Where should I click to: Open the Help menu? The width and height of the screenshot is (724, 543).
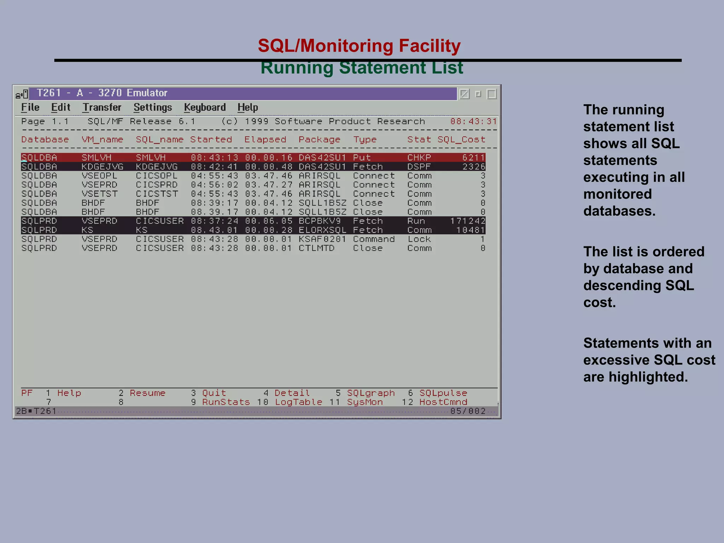coord(247,107)
